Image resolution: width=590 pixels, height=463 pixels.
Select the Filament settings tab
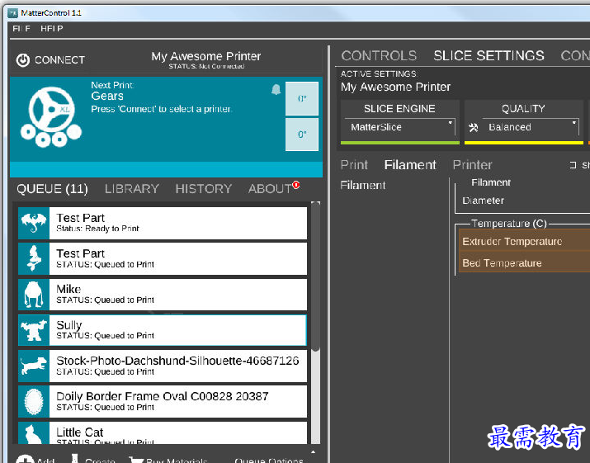click(x=410, y=165)
